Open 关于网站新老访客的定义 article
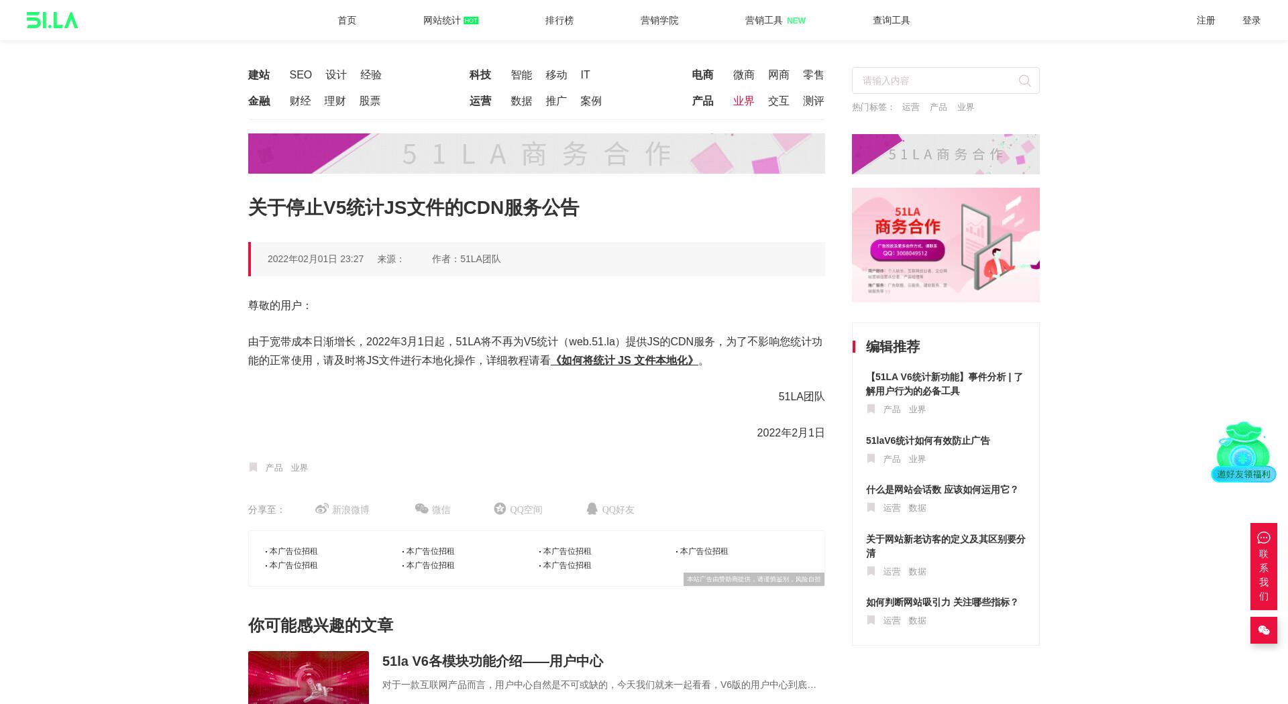The width and height of the screenshot is (1288, 704). tap(946, 546)
